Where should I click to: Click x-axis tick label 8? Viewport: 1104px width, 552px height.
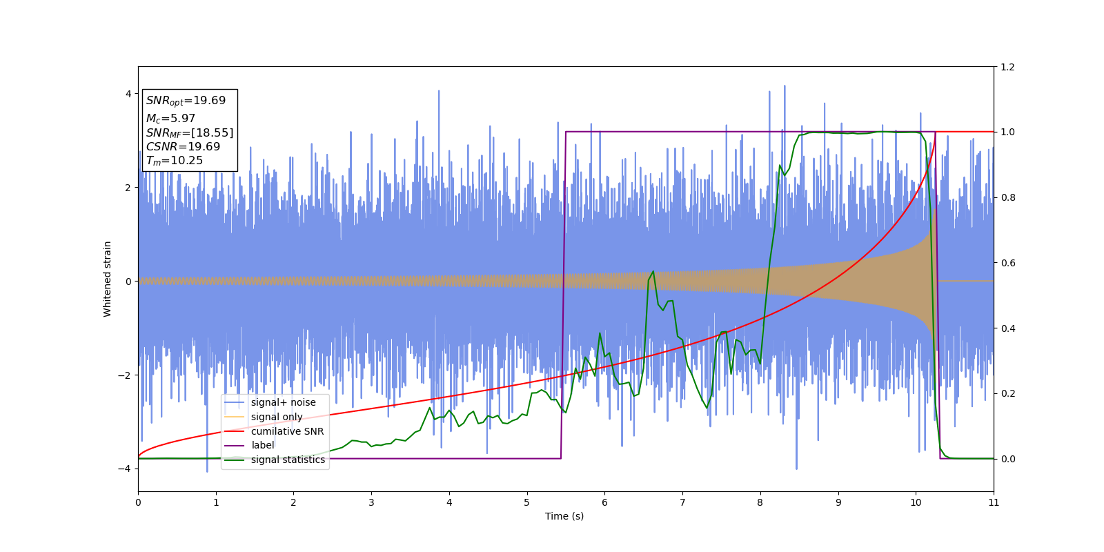[x=760, y=502]
